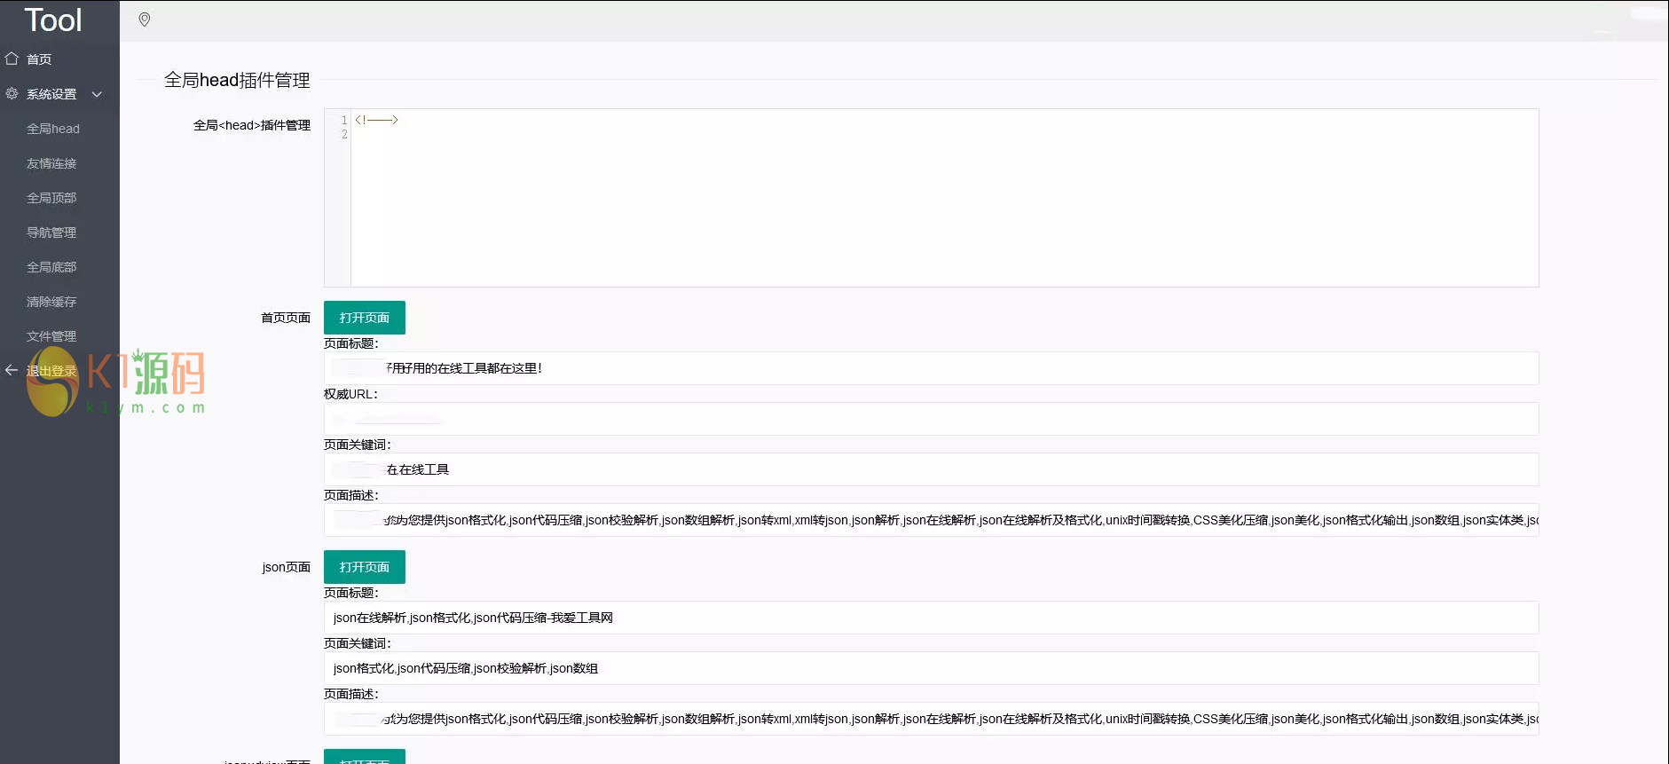
Task: Click 打开页面 button for json页面
Action: pyautogui.click(x=365, y=567)
